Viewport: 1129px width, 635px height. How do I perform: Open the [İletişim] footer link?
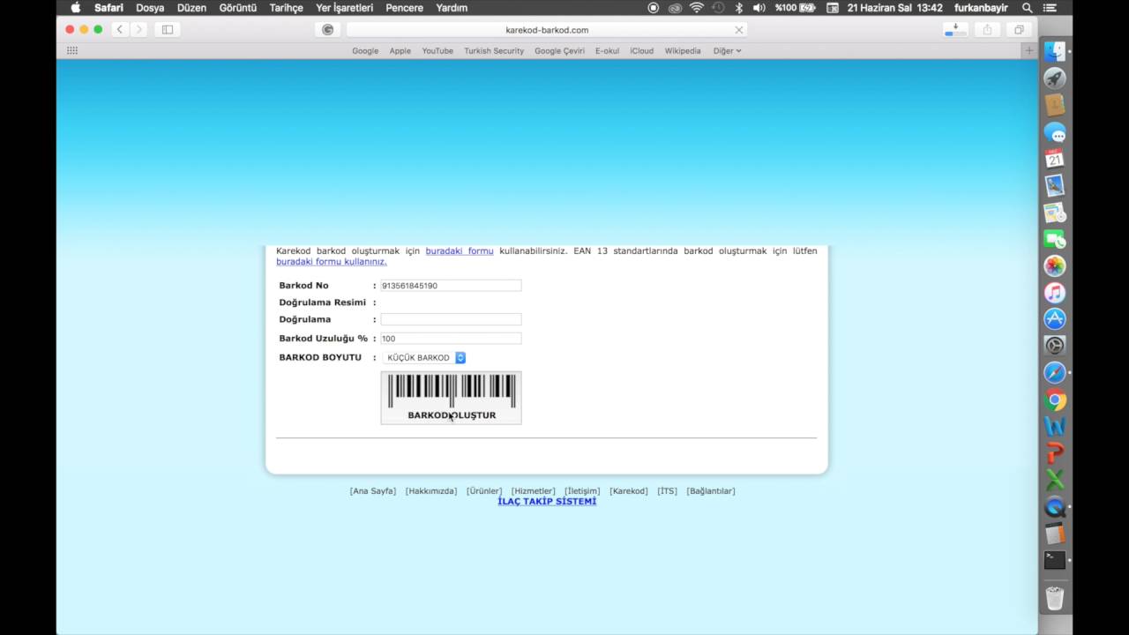coord(582,491)
